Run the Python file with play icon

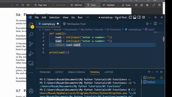point(147,24)
